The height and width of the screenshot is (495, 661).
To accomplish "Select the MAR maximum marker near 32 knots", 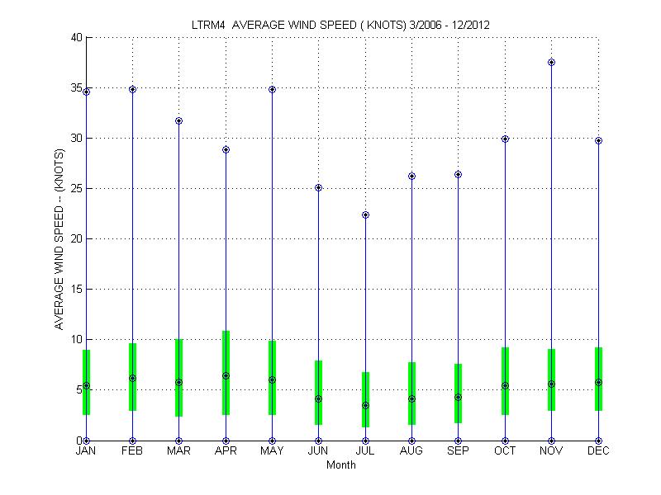I will (x=178, y=120).
